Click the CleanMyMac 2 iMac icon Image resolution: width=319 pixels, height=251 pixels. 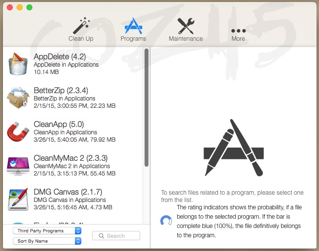click(18, 166)
